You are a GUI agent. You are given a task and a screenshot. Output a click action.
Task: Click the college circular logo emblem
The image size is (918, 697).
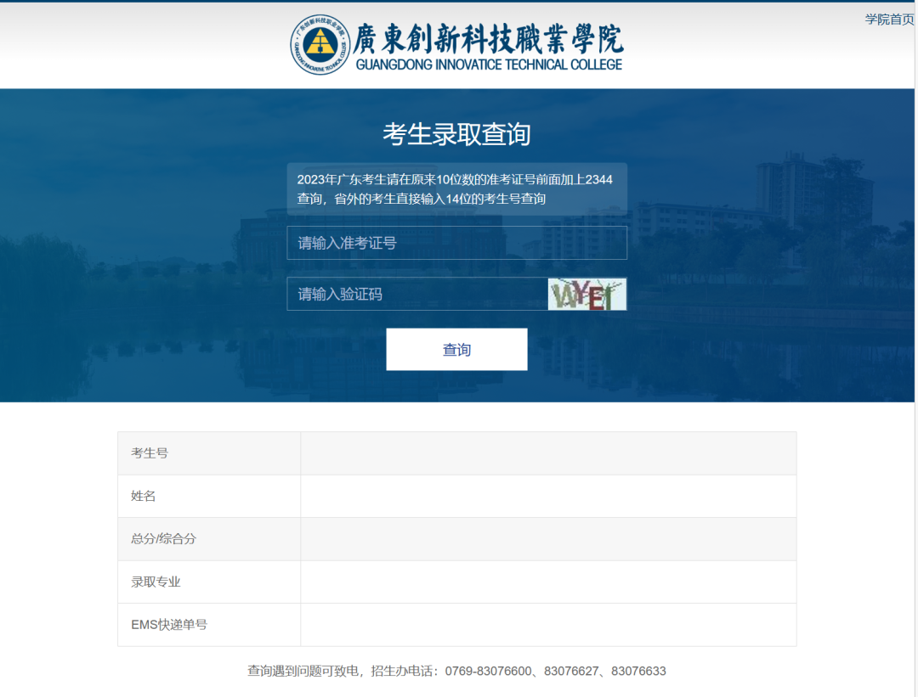[x=320, y=45]
